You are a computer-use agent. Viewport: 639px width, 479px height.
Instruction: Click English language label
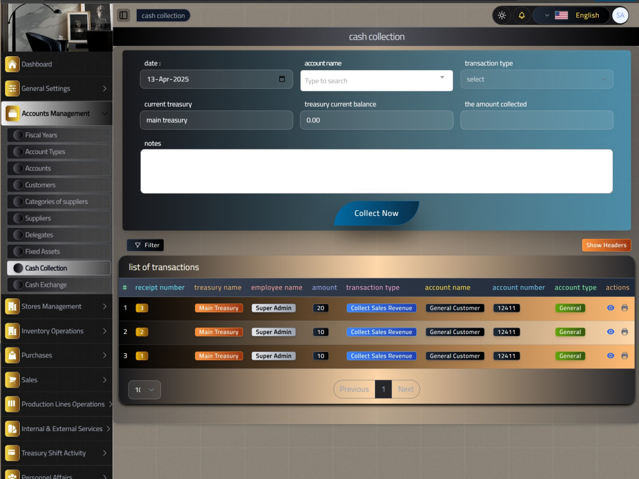pos(587,15)
